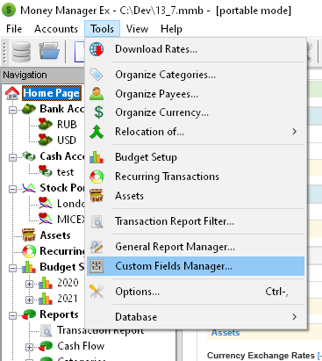322x361 pixels.
Task: Click the Budget Setup bar chart icon
Action: click(x=97, y=157)
